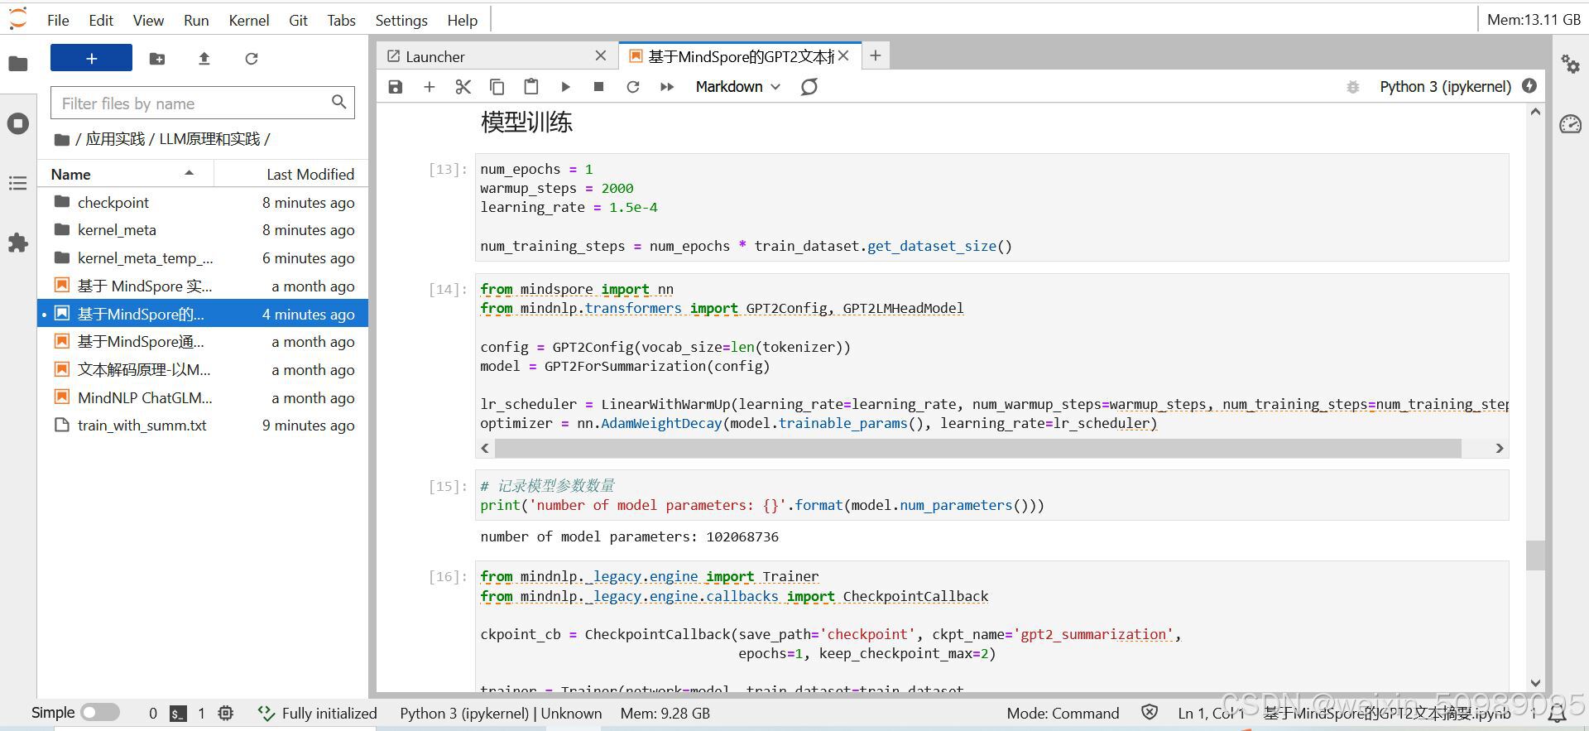Interrupt the kernel with stop icon
The height and width of the screenshot is (731, 1589).
pos(599,87)
